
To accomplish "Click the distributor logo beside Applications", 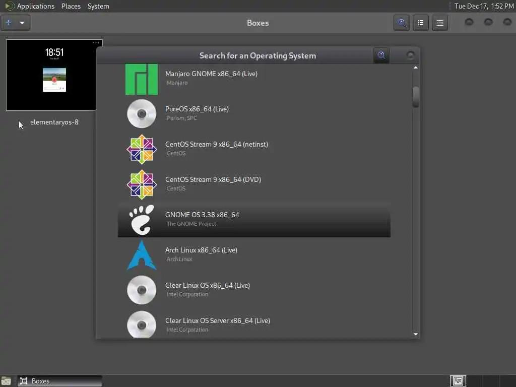I will click(x=9, y=6).
